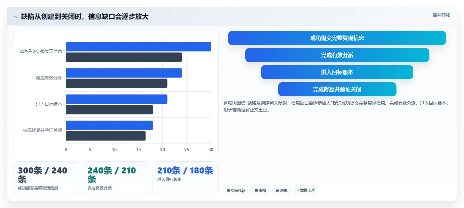Select the 成功提交完整复现信息 funnel stage
464x208 pixels.
pos(337,38)
